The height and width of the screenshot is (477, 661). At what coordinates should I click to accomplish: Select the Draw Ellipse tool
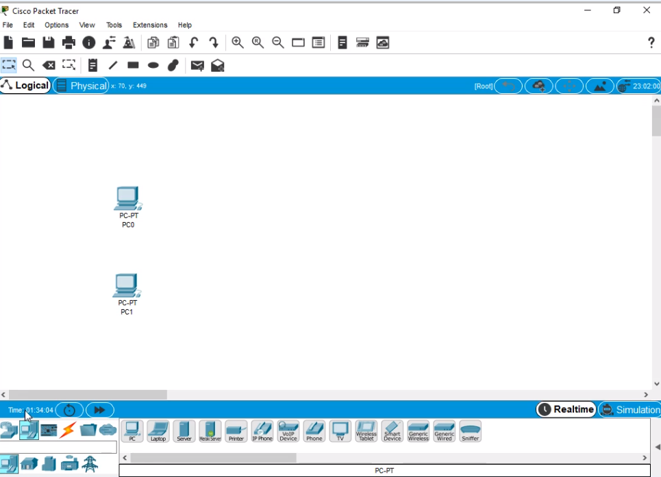tap(153, 65)
